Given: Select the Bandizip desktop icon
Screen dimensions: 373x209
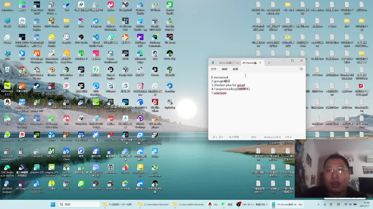Looking at the screenshot, I should click(170, 88).
